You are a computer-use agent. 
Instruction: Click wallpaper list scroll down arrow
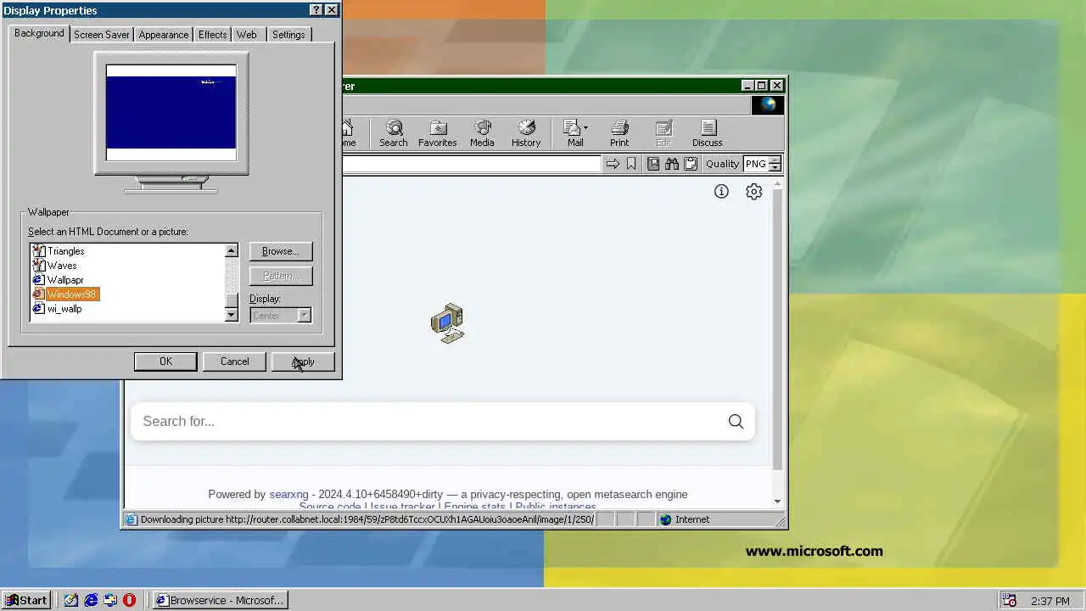coord(232,315)
